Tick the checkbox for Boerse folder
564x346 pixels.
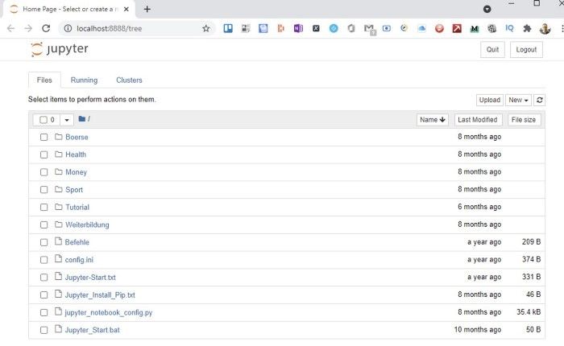(x=44, y=138)
